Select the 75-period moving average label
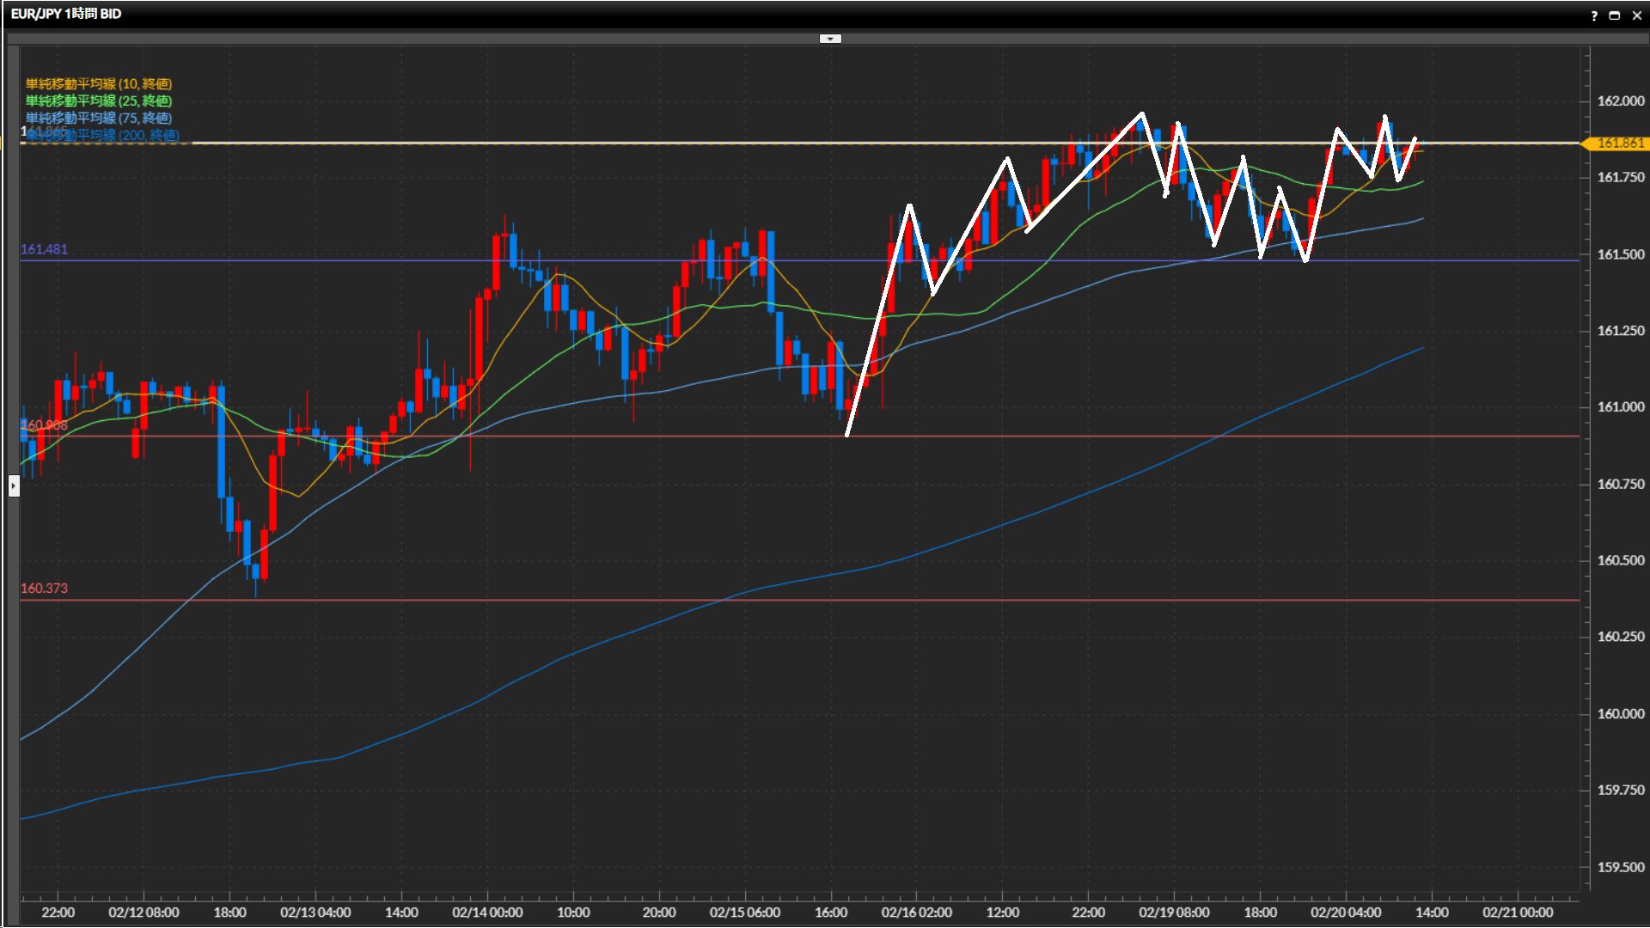Screen dimensions: 1650x928 pos(99,118)
